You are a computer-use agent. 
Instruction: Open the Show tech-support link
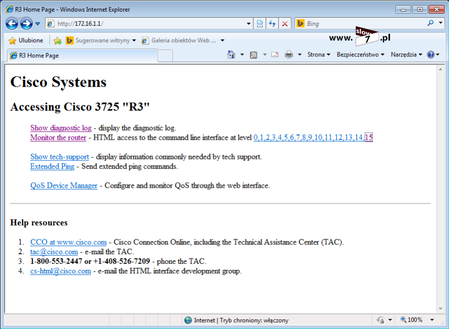pos(60,156)
